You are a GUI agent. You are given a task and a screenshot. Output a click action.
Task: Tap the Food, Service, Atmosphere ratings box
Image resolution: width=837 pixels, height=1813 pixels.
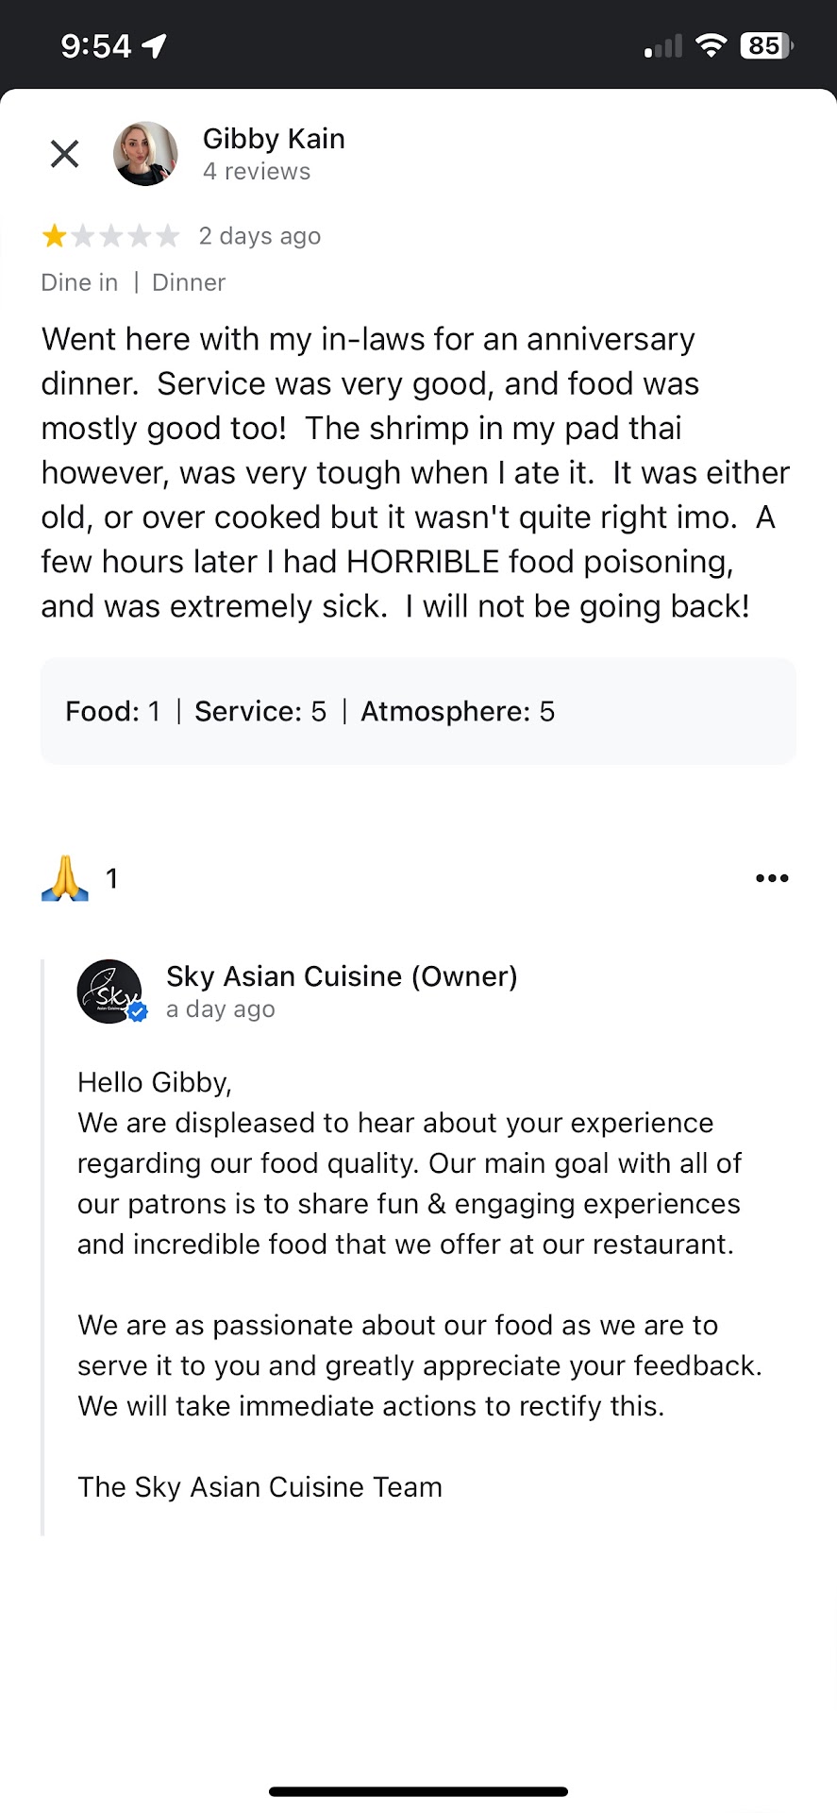pos(418,711)
